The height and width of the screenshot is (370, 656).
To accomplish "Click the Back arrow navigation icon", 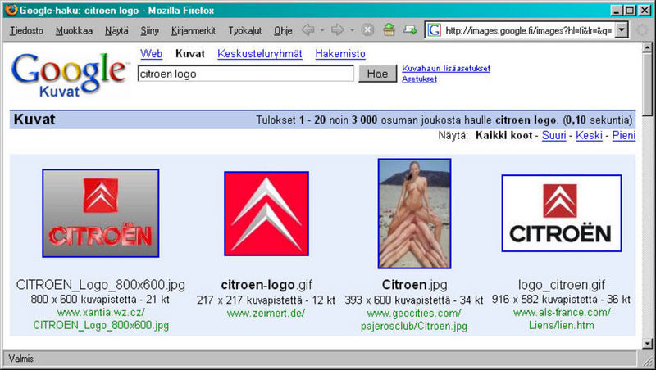I will (x=308, y=30).
